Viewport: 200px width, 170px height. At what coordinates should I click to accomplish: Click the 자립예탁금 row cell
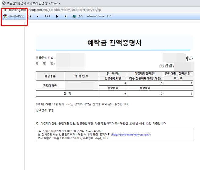[50, 86]
